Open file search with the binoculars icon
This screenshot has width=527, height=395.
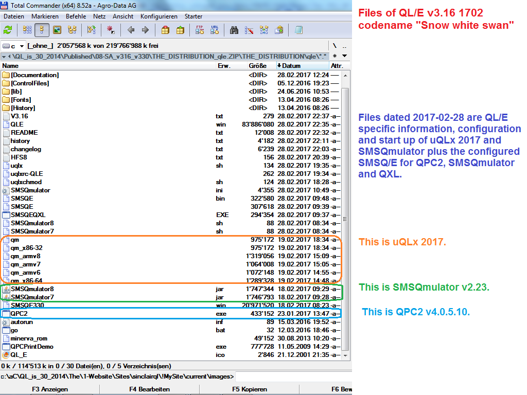(x=234, y=30)
